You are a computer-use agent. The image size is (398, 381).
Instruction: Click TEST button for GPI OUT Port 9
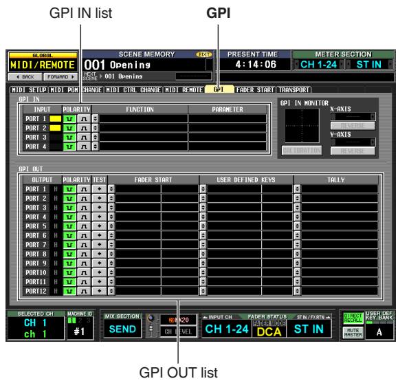point(99,263)
